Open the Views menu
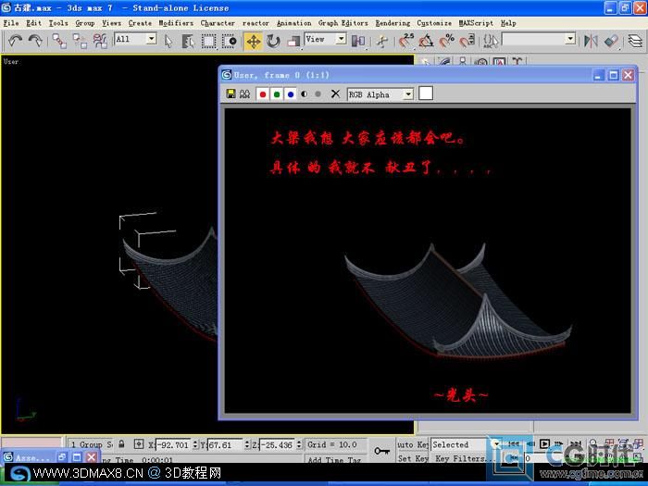The height and width of the screenshot is (486, 648). coord(112,23)
